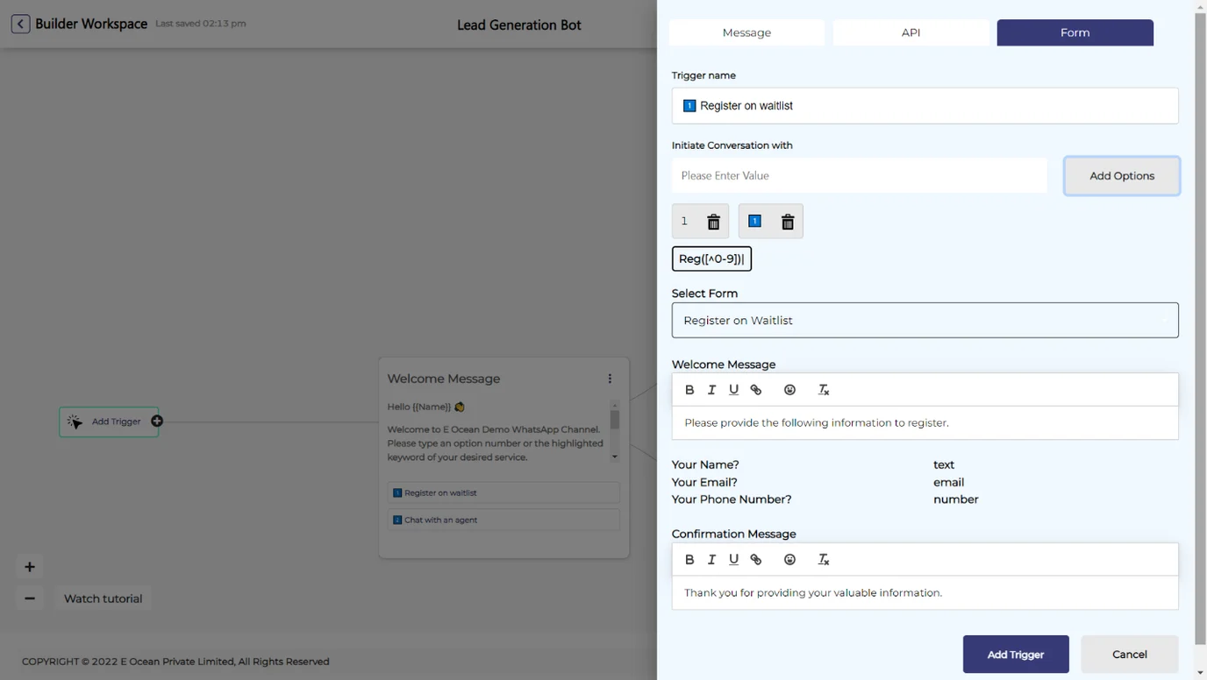This screenshot has height=680, width=1207.
Task: Delete the blue emoji option using its trash icon
Action: [787, 222]
